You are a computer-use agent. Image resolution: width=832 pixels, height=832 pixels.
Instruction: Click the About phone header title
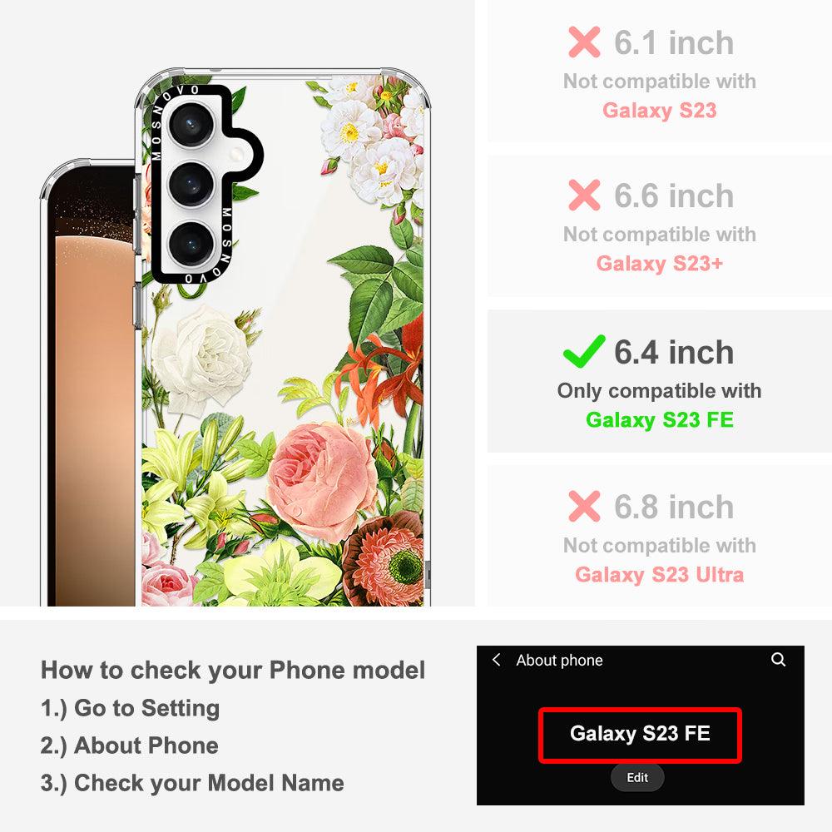point(559,660)
